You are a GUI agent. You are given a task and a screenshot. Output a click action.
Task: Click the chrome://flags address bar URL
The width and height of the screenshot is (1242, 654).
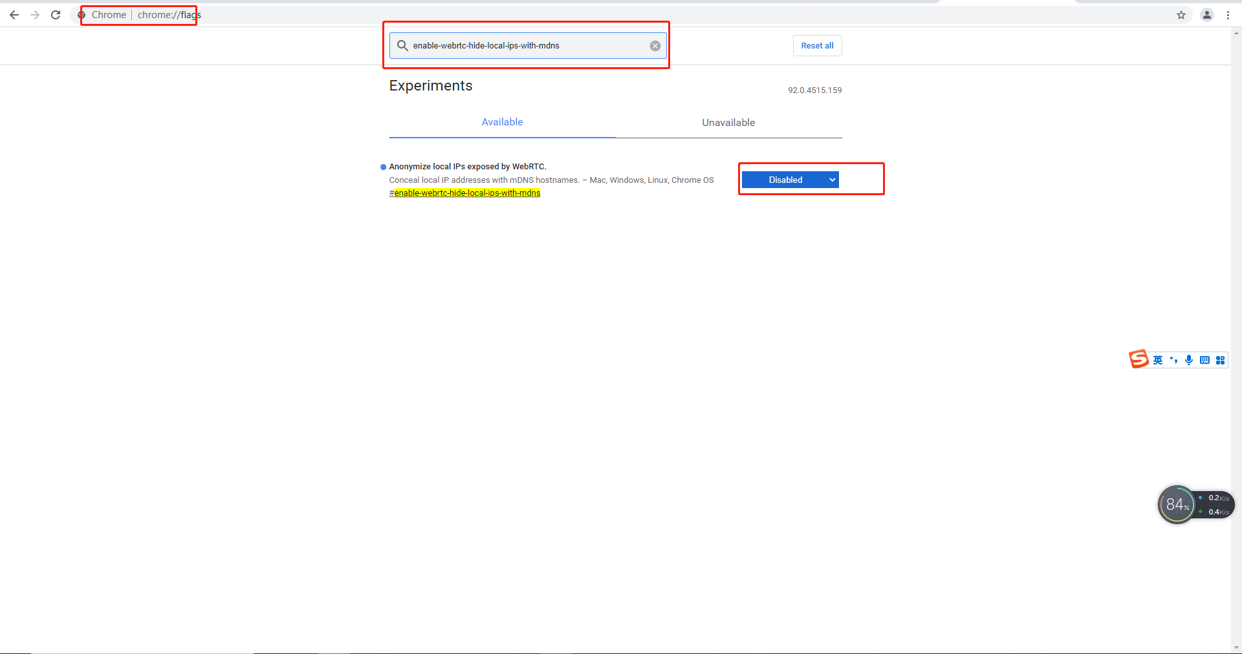[169, 15]
